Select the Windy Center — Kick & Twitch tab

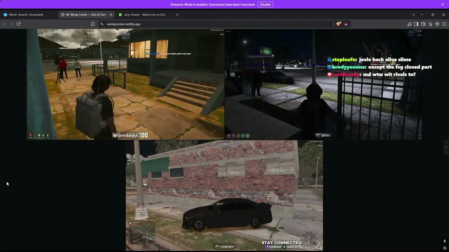(87, 15)
